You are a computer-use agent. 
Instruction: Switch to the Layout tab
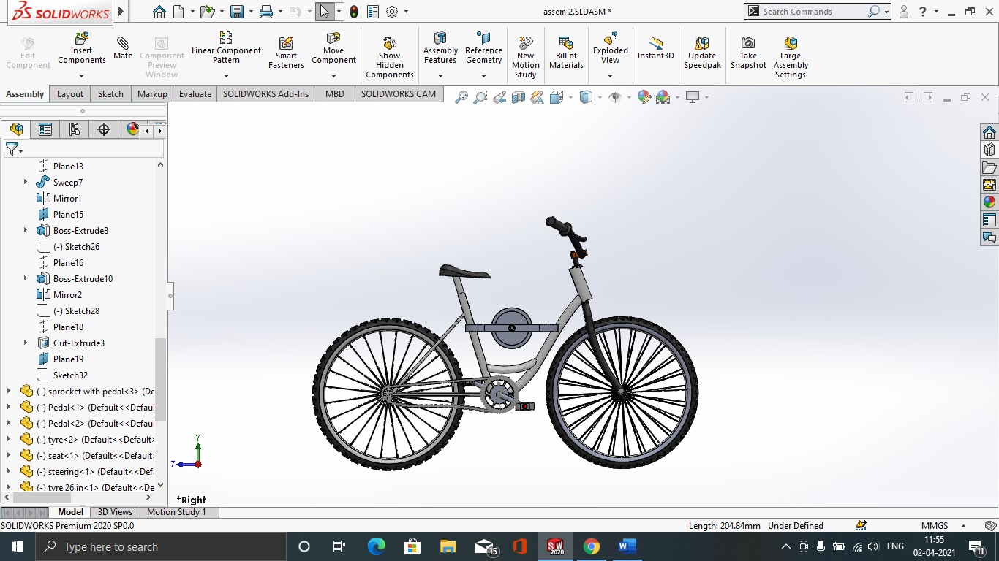[70, 94]
